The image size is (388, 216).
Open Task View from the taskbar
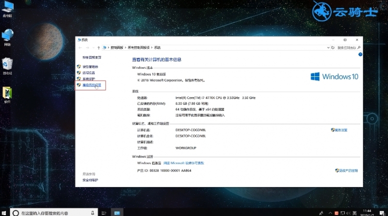(x=104, y=213)
